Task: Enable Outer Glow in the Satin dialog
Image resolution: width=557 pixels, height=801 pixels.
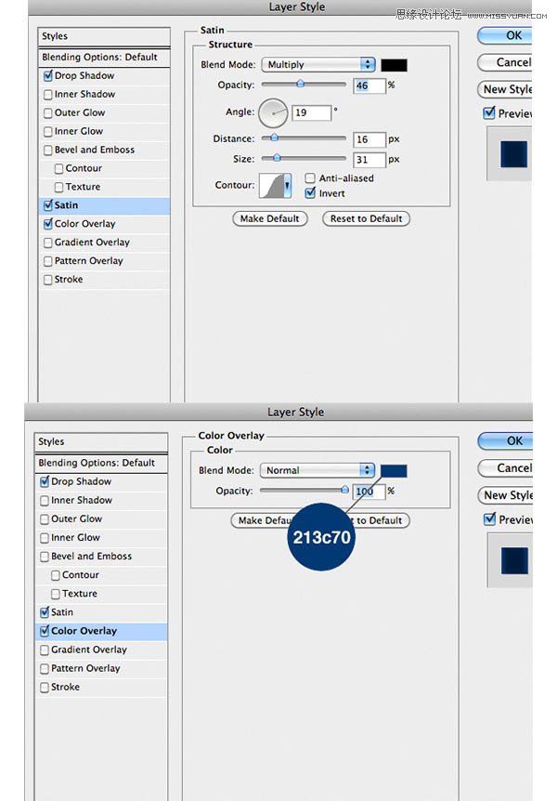Action: tap(48, 112)
